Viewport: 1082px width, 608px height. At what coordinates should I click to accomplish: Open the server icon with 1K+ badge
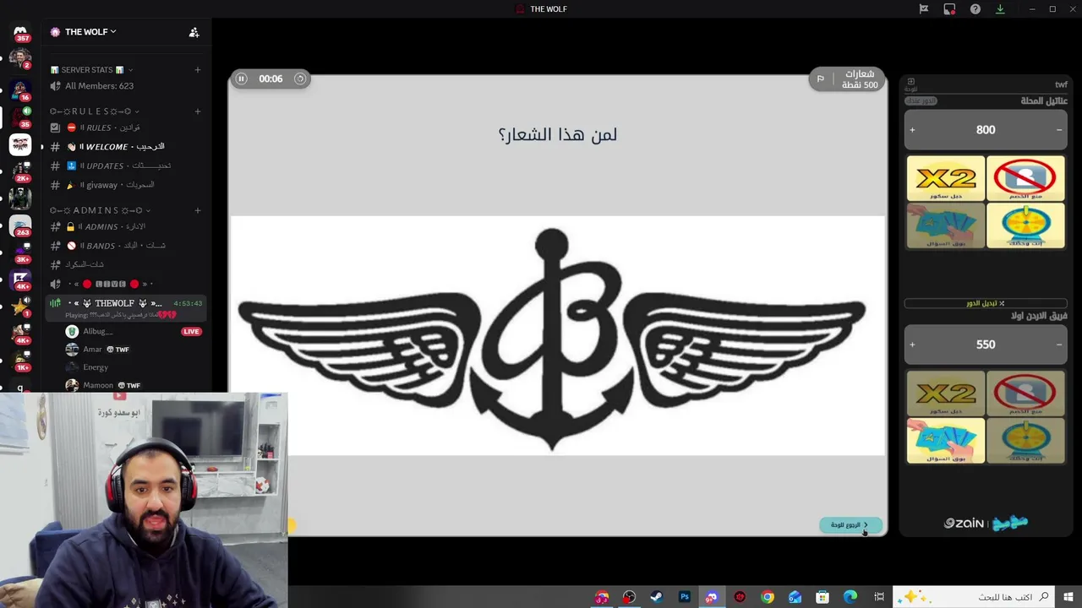click(20, 361)
